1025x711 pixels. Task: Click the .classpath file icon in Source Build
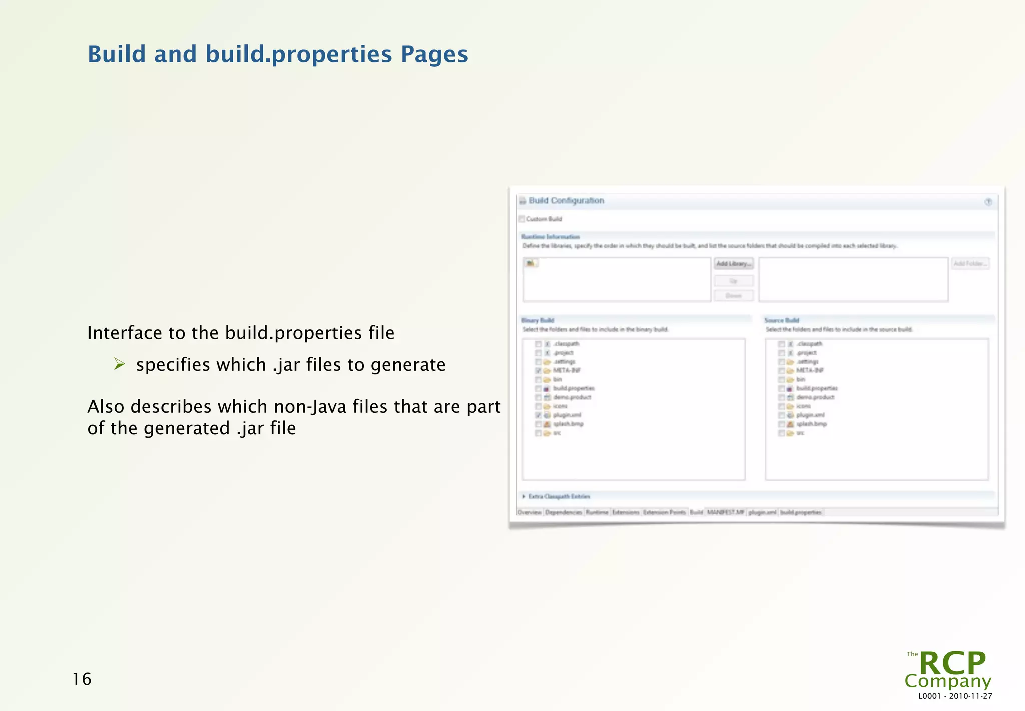point(790,344)
